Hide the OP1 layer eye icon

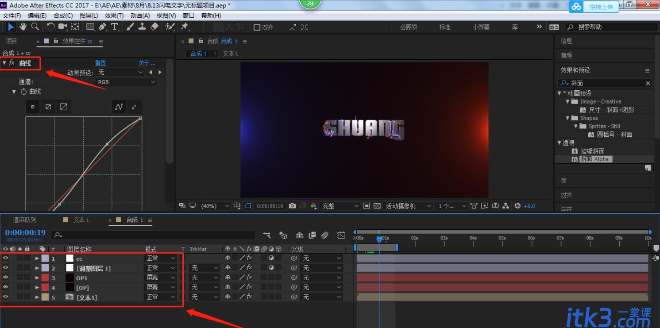click(x=6, y=278)
